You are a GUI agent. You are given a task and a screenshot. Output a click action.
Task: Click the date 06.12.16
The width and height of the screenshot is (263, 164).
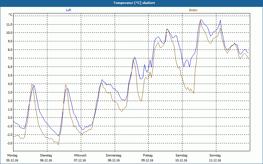[x=46, y=160]
